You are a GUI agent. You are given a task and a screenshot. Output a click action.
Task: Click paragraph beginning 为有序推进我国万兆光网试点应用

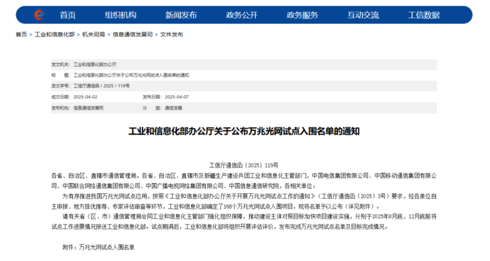[244, 201]
